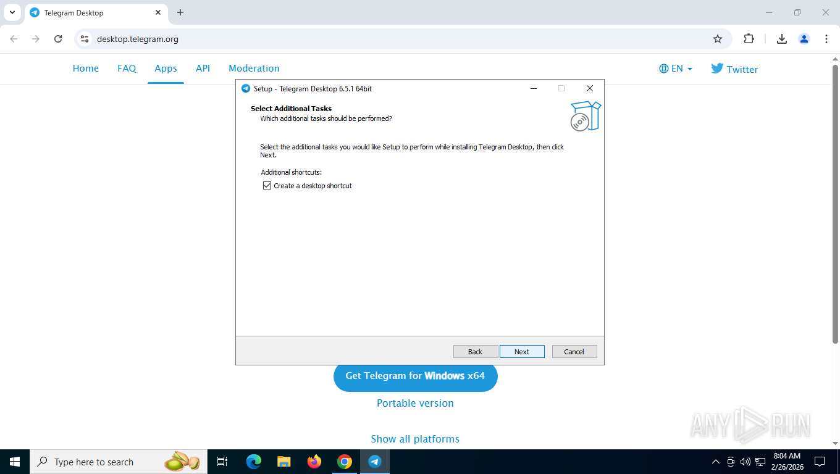
Task: Close the Telegram Desktop browser tab
Action: [158, 12]
